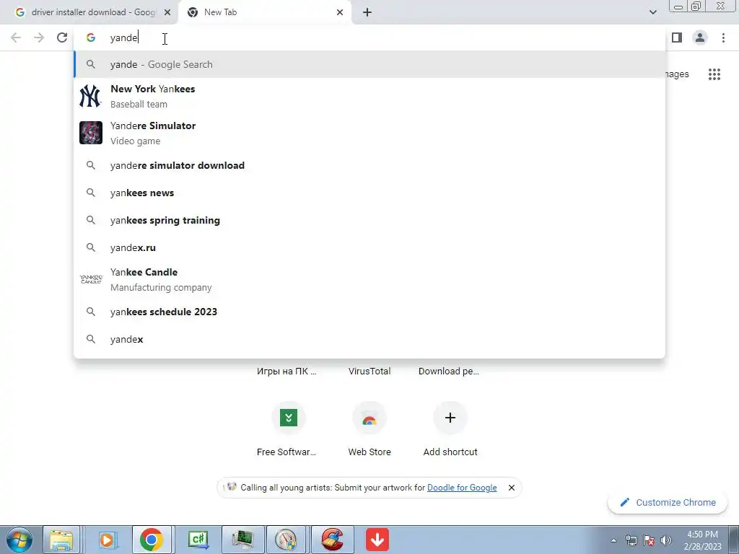Select yankees schedule 2023 suggestion
This screenshot has height=554, width=739.
[x=369, y=312]
